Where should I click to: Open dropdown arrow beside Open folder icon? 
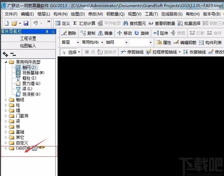[20, 23]
